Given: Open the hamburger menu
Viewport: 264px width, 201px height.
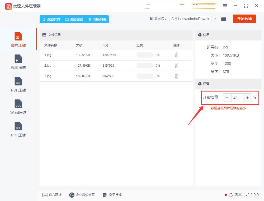Looking at the screenshot, I should click(x=225, y=6).
